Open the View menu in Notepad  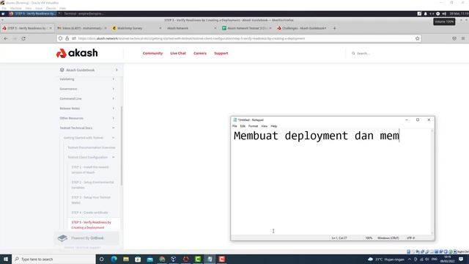(x=264, y=126)
